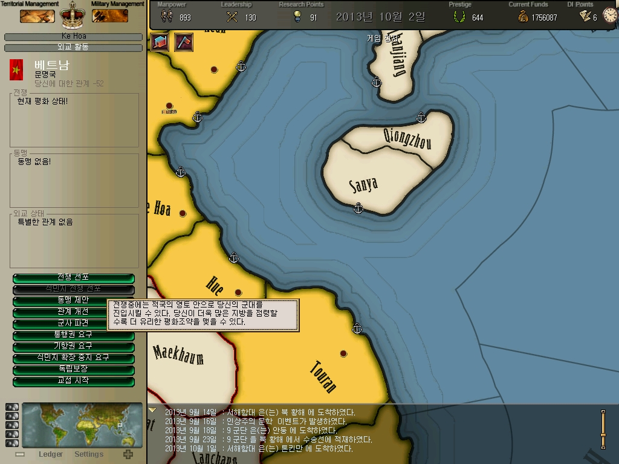This screenshot has height=464, width=619.
Task: Click the manpower value 893
Action: click(x=185, y=18)
